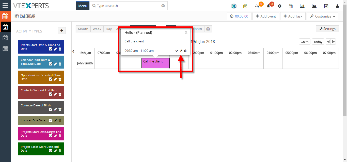Toggle the Contacts-Date of Birth checkbox
Image resolution: width=347 pixels, height=162 pixels.
tap(51, 109)
